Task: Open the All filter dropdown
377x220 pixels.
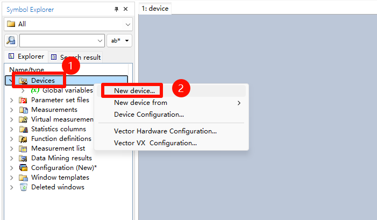Action: tap(127, 24)
